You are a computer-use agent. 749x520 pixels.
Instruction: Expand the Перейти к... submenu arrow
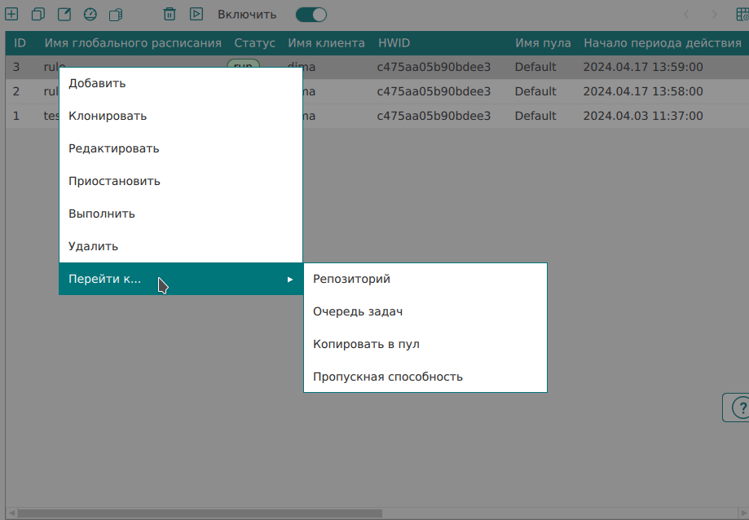point(290,280)
